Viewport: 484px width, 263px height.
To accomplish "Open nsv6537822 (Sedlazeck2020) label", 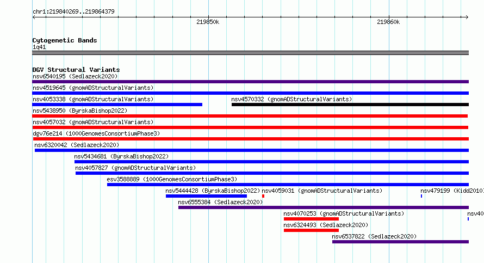I will pos(374,236).
